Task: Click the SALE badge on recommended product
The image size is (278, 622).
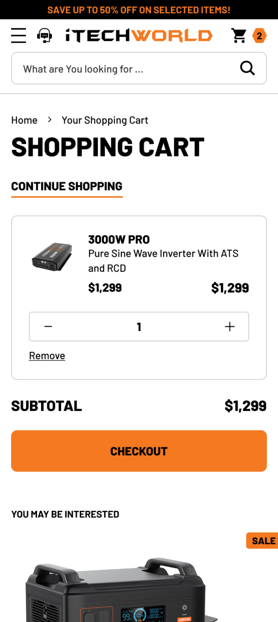Action: point(263,541)
